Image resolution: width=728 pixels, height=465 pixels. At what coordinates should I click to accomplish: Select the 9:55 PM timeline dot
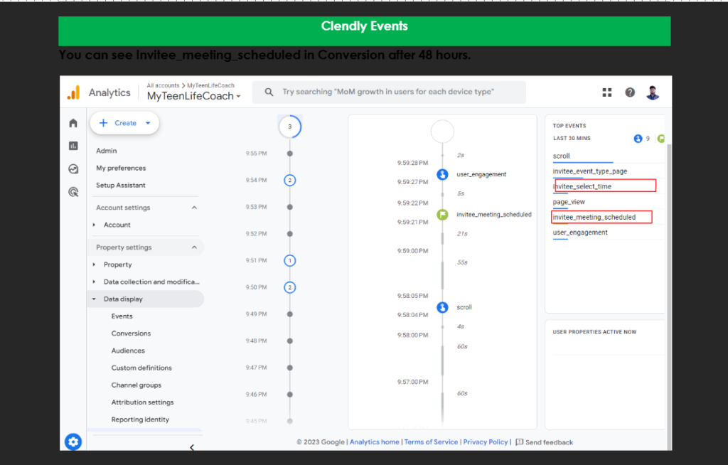pyautogui.click(x=290, y=154)
